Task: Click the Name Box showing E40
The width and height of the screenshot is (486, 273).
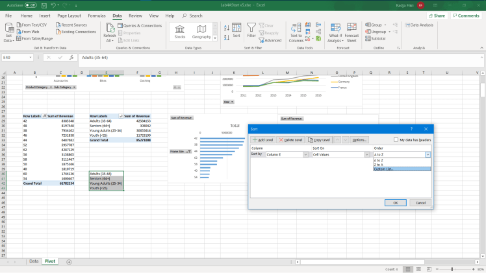Action: point(14,57)
